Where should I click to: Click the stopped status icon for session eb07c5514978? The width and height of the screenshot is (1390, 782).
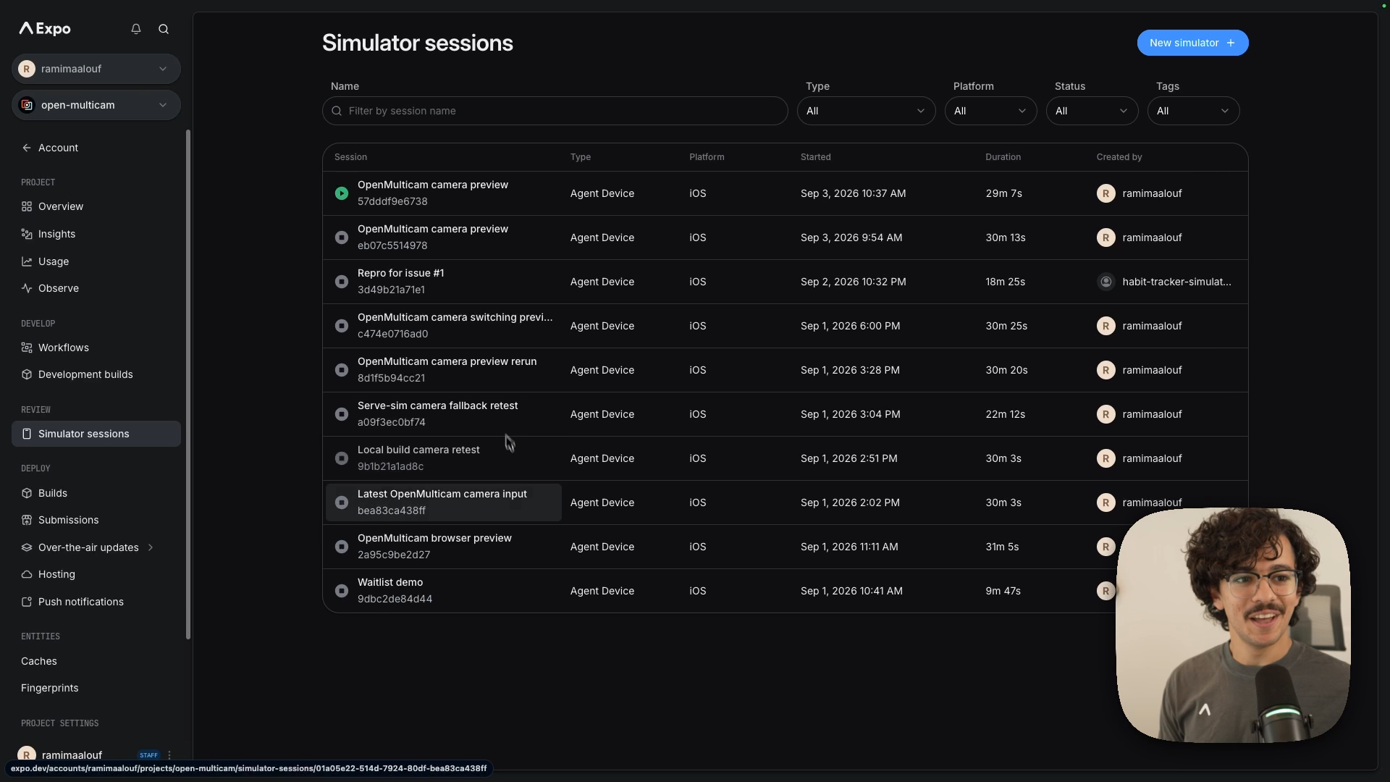[342, 237]
